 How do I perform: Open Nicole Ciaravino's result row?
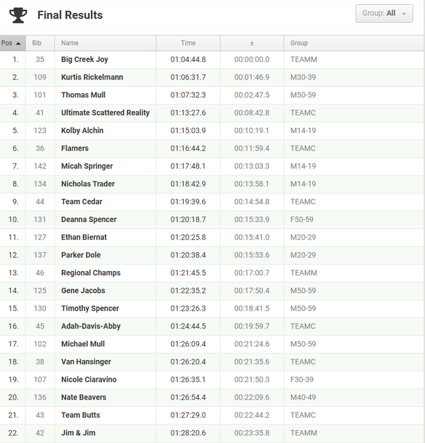point(211,380)
